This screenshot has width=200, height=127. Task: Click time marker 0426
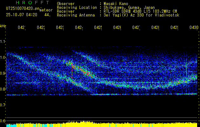pos(117,28)
